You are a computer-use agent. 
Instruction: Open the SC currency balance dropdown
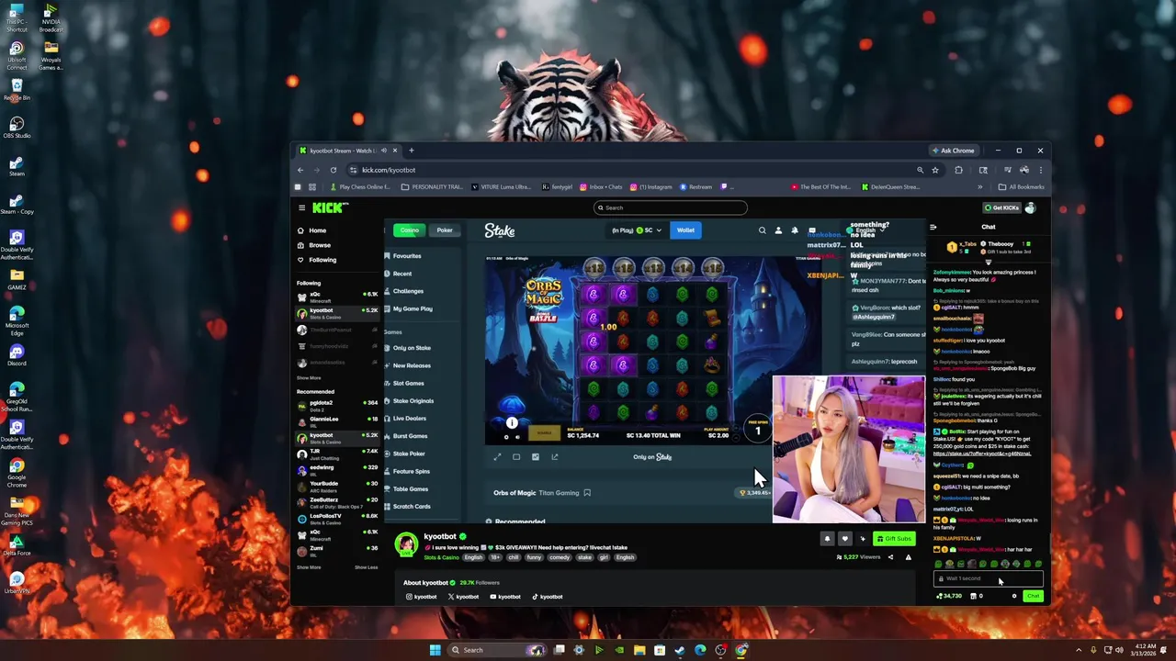click(x=637, y=230)
